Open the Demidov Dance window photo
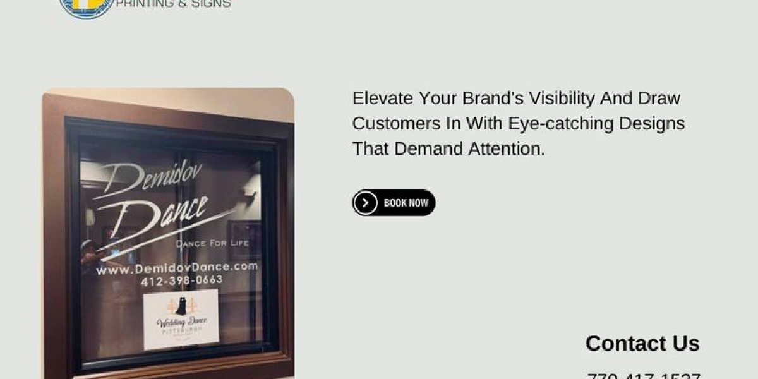This screenshot has height=379, width=758. (x=168, y=233)
